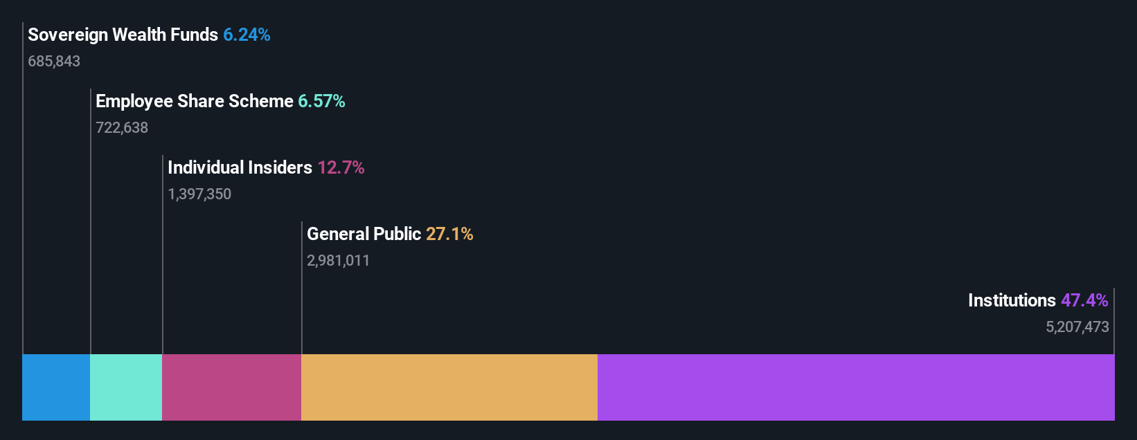Click the Employee Share Scheme label

tap(195, 101)
